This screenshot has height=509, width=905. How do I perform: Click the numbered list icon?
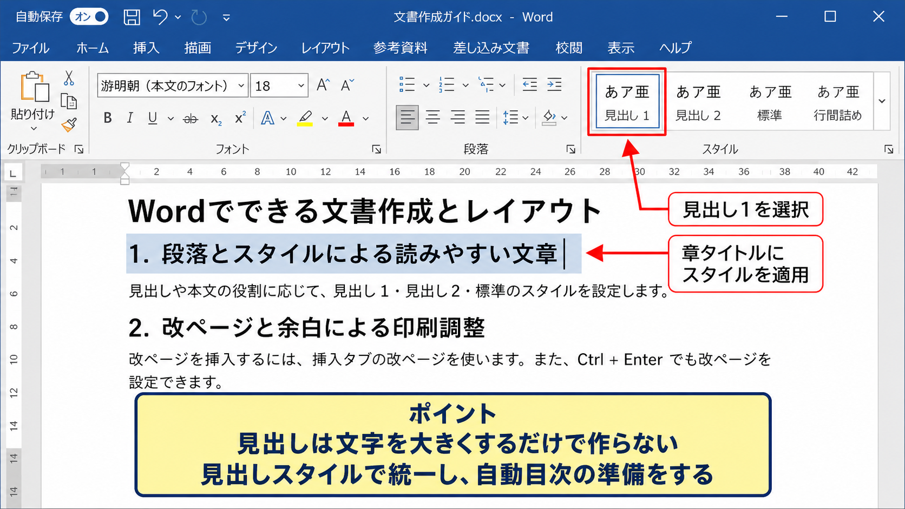447,85
